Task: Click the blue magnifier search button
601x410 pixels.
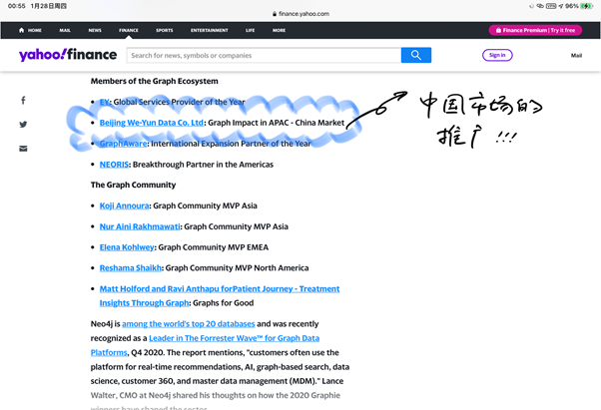Action: (x=416, y=56)
